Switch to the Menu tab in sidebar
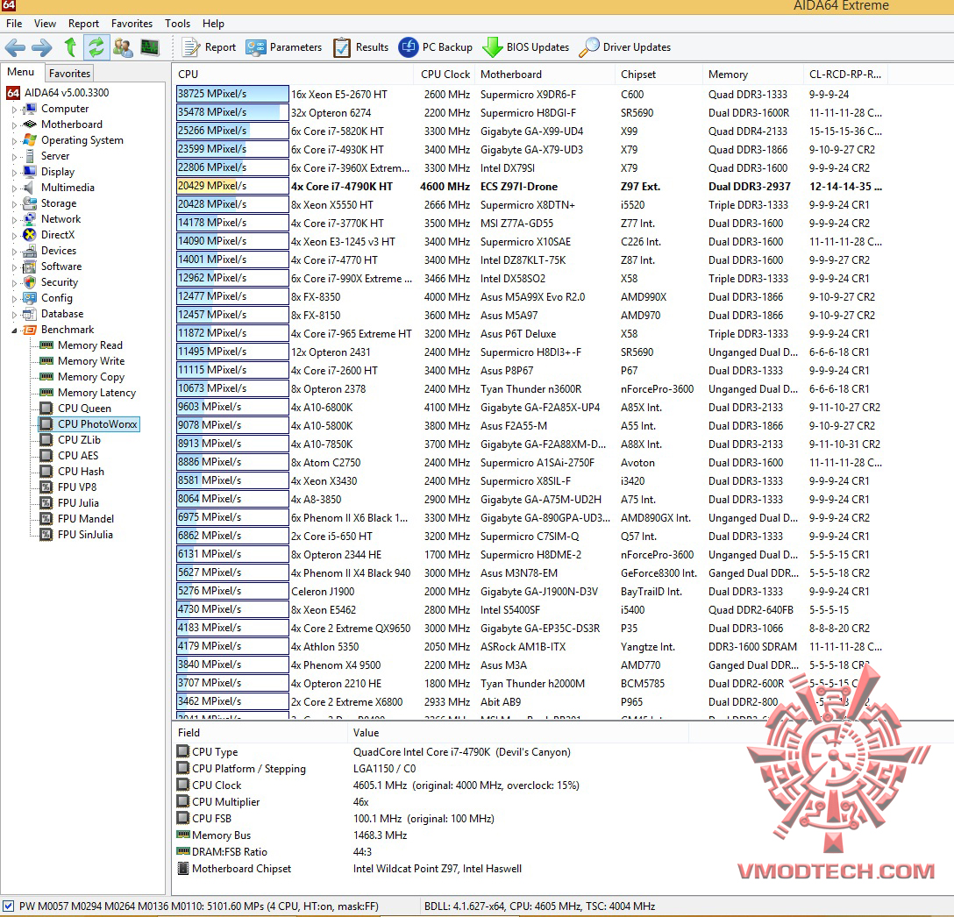954x917 pixels. click(x=21, y=72)
